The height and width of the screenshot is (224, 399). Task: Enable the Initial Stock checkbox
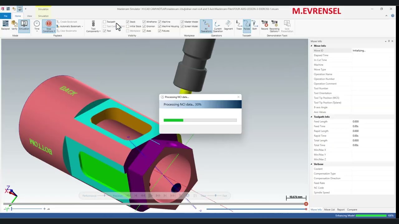tap(127, 26)
